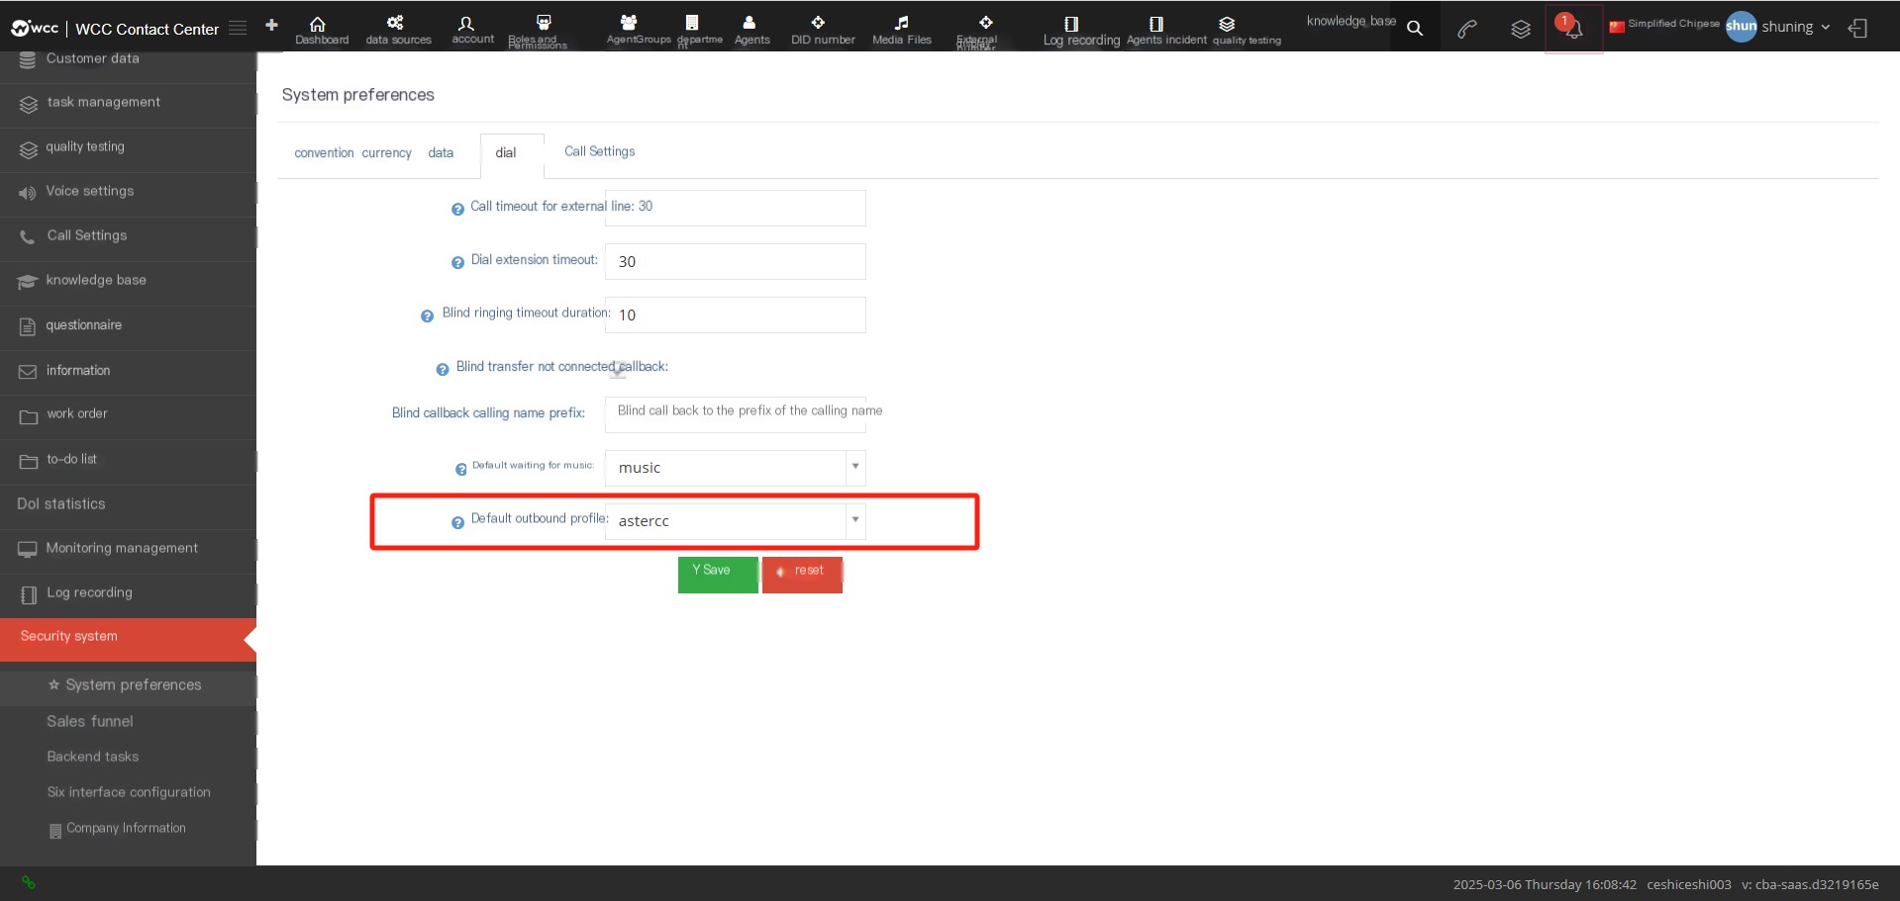Click help icon for Default outbound profile
The width and height of the screenshot is (1900, 901).
tap(457, 522)
